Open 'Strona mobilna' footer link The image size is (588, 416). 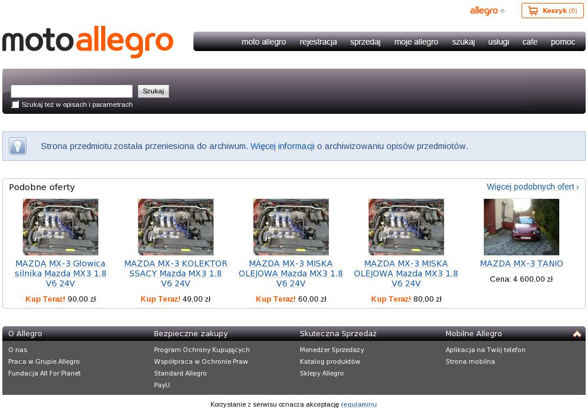pyautogui.click(x=470, y=361)
